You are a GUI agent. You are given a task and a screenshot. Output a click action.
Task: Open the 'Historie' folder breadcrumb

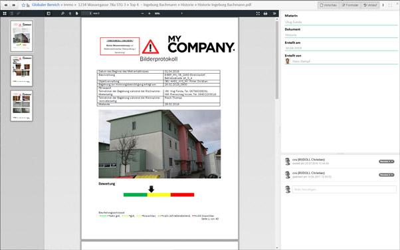(187, 5)
